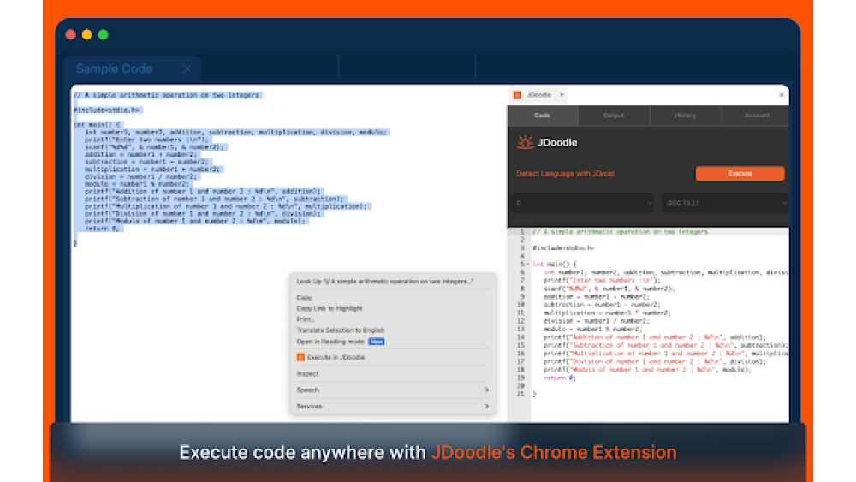Close the Sample Code tab
Screen dimensions: 856x482
187,68
